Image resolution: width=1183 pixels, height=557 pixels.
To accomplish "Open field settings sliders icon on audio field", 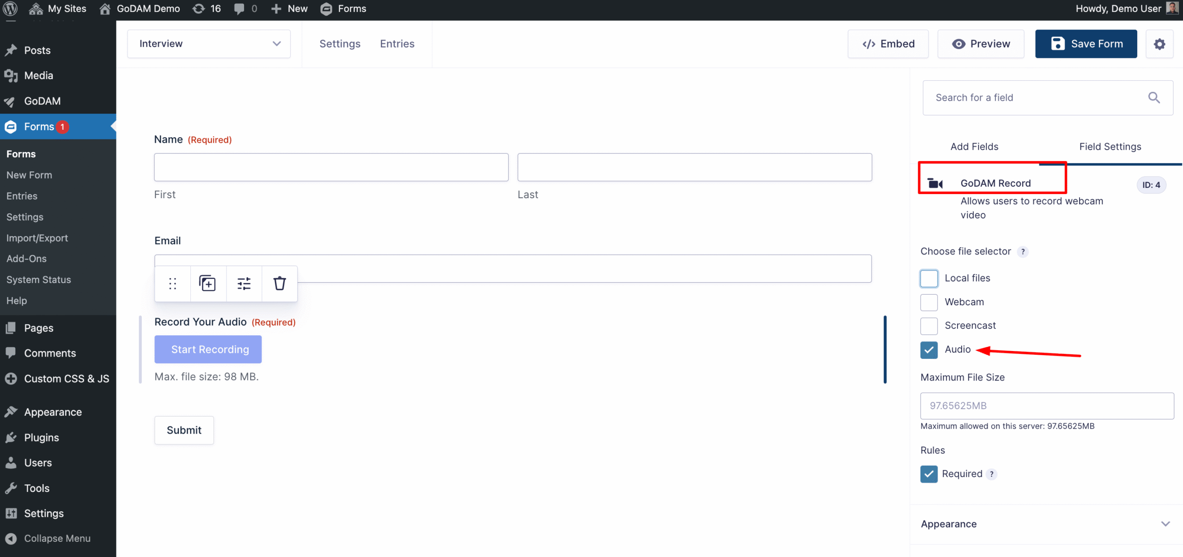I will pos(244,283).
